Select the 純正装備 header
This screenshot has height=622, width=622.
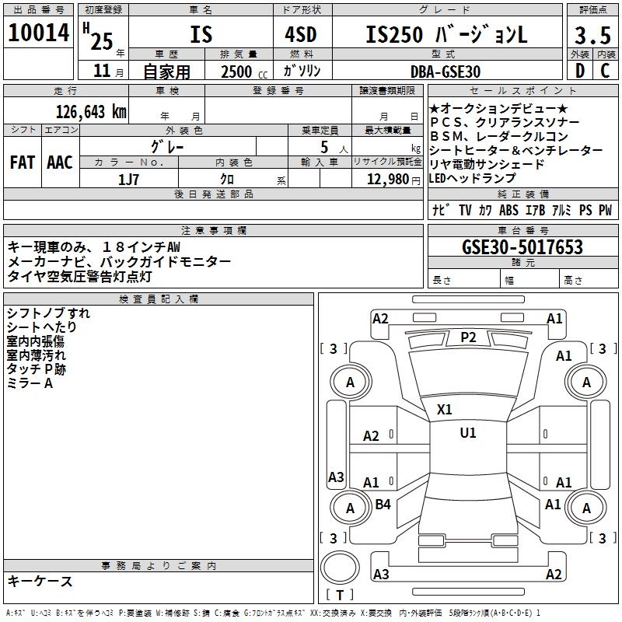click(522, 194)
